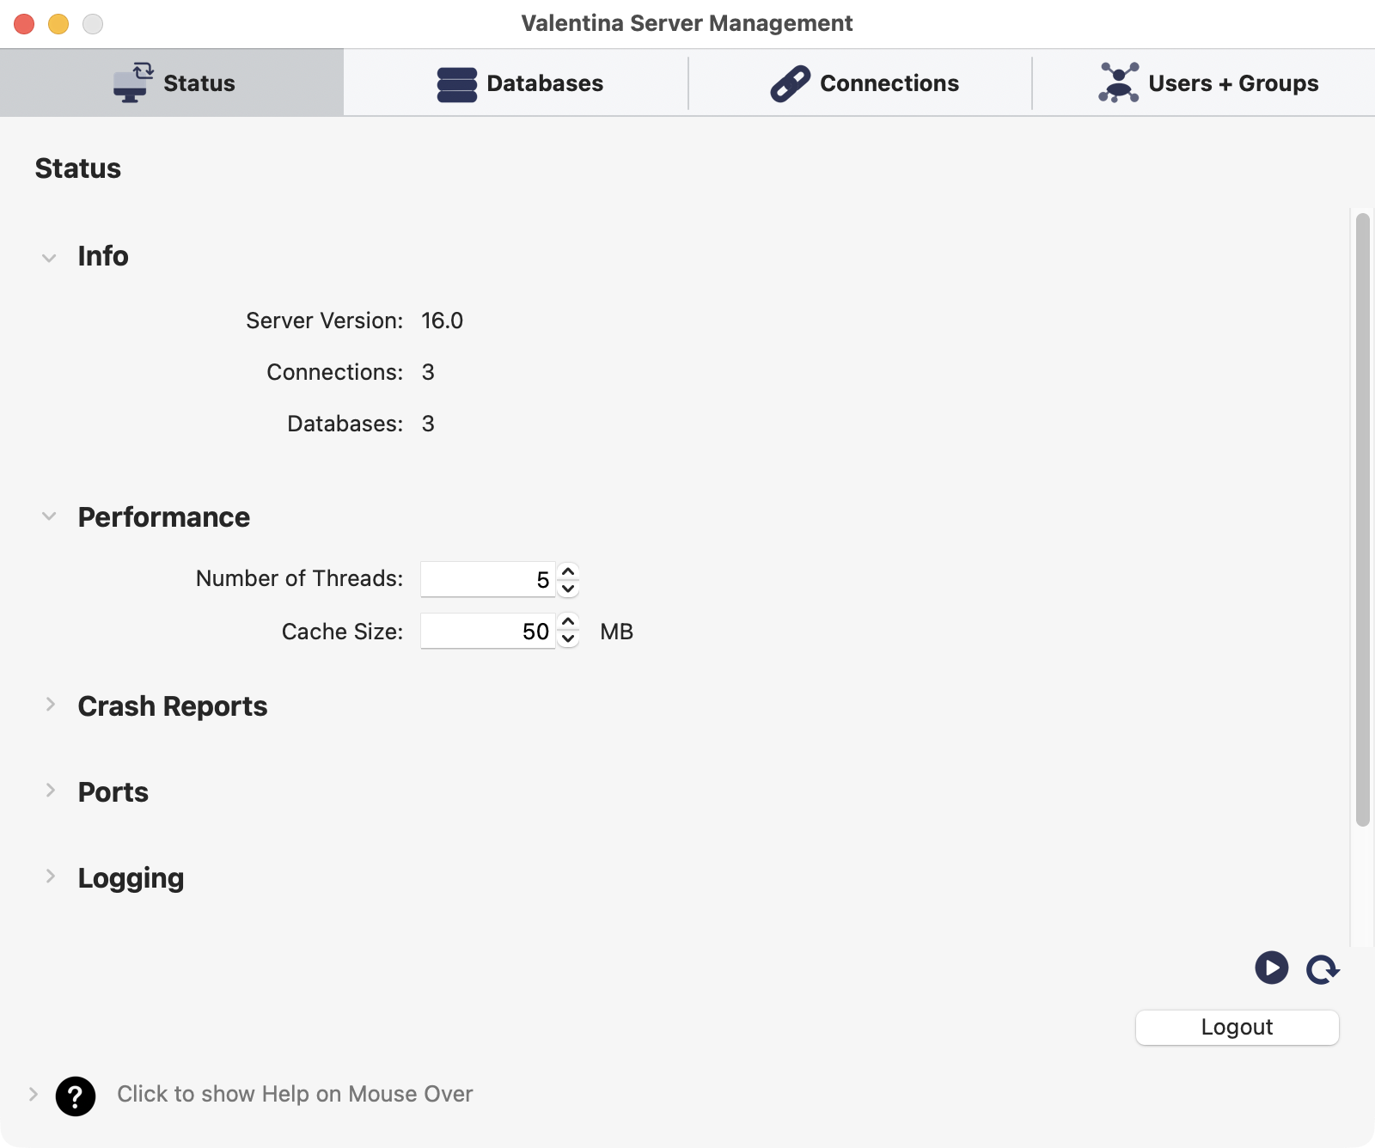Expand the Help on Mouse Over chevron
Screen dimensions: 1375x1148
[x=33, y=1094]
